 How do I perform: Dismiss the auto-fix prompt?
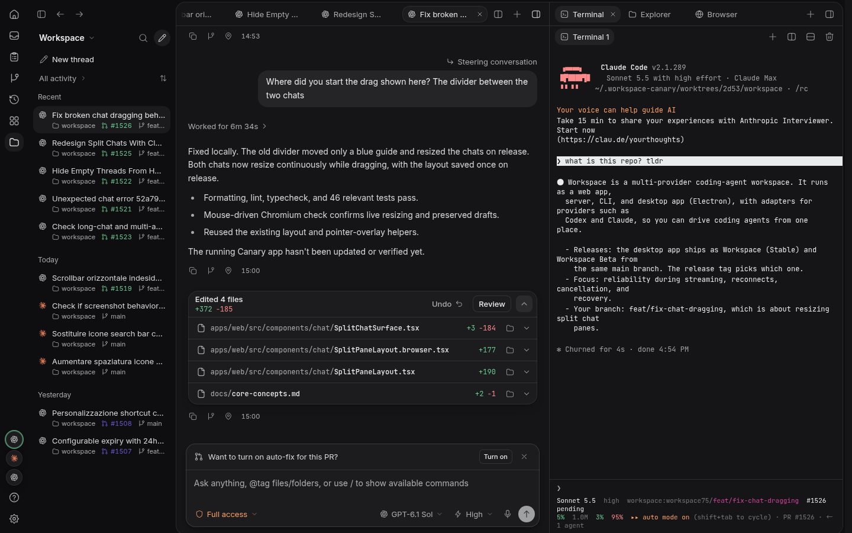coord(524,457)
